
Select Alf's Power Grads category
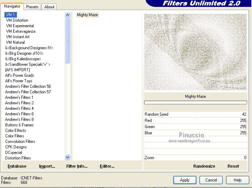[19, 75]
